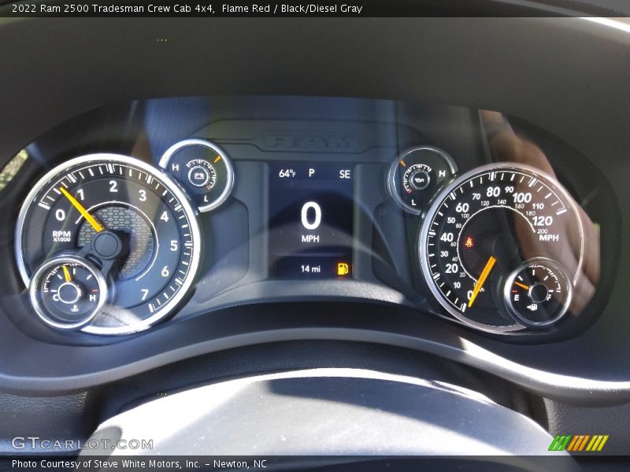Image resolution: width=630 pixels, height=472 pixels.
Task: Open the GTCARLOT.COM watermark link
Action: (82, 444)
